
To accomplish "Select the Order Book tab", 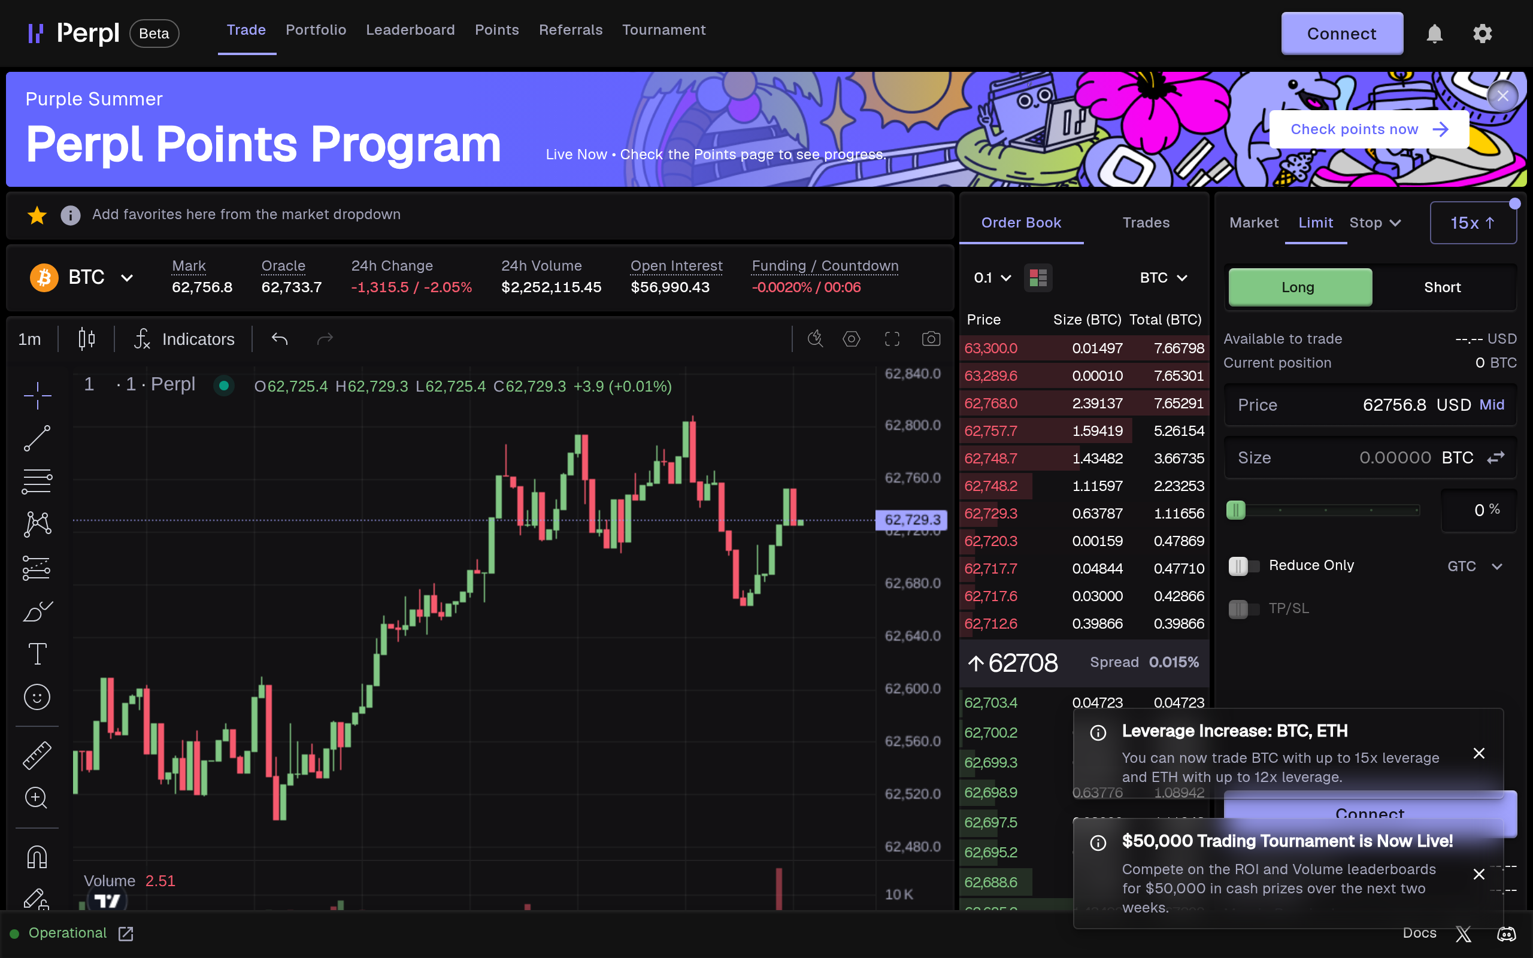I will tap(1020, 222).
